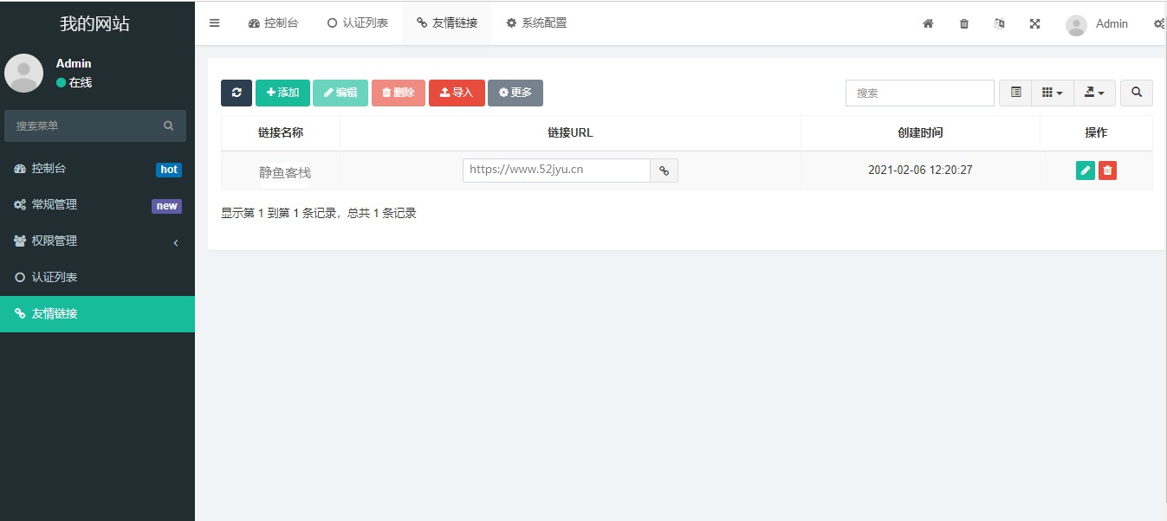Expand 权限管理 sidebar menu

[97, 241]
